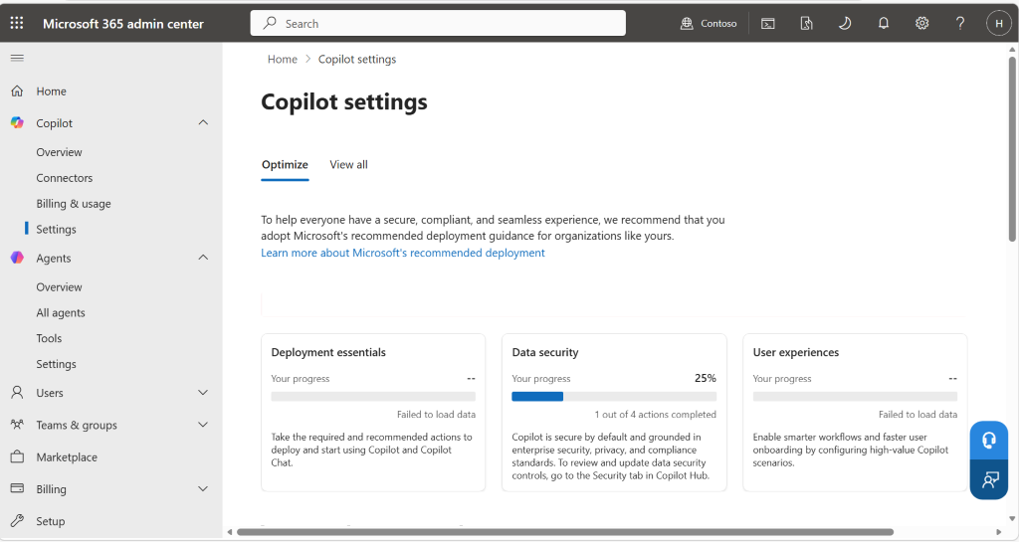Click the vertical scrollbar thumb
Screen dimensions: 1019x542
tap(1012, 149)
